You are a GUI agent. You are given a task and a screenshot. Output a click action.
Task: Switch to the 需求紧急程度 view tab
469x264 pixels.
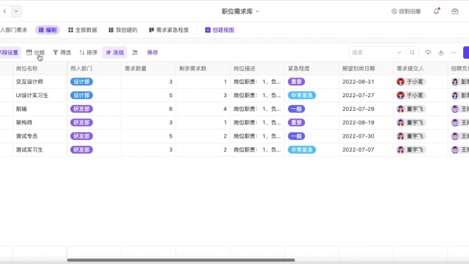[168, 30]
